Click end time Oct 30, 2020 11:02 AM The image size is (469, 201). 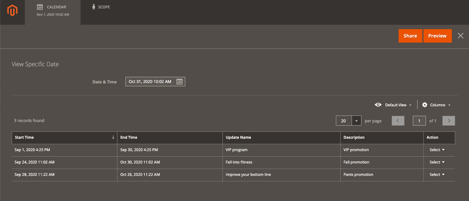click(x=140, y=162)
